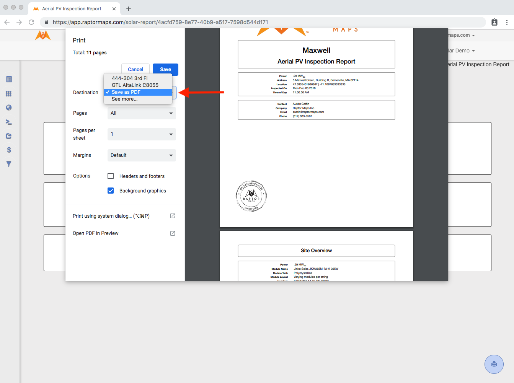
Task: Click the blue Save button
Action: click(x=165, y=69)
